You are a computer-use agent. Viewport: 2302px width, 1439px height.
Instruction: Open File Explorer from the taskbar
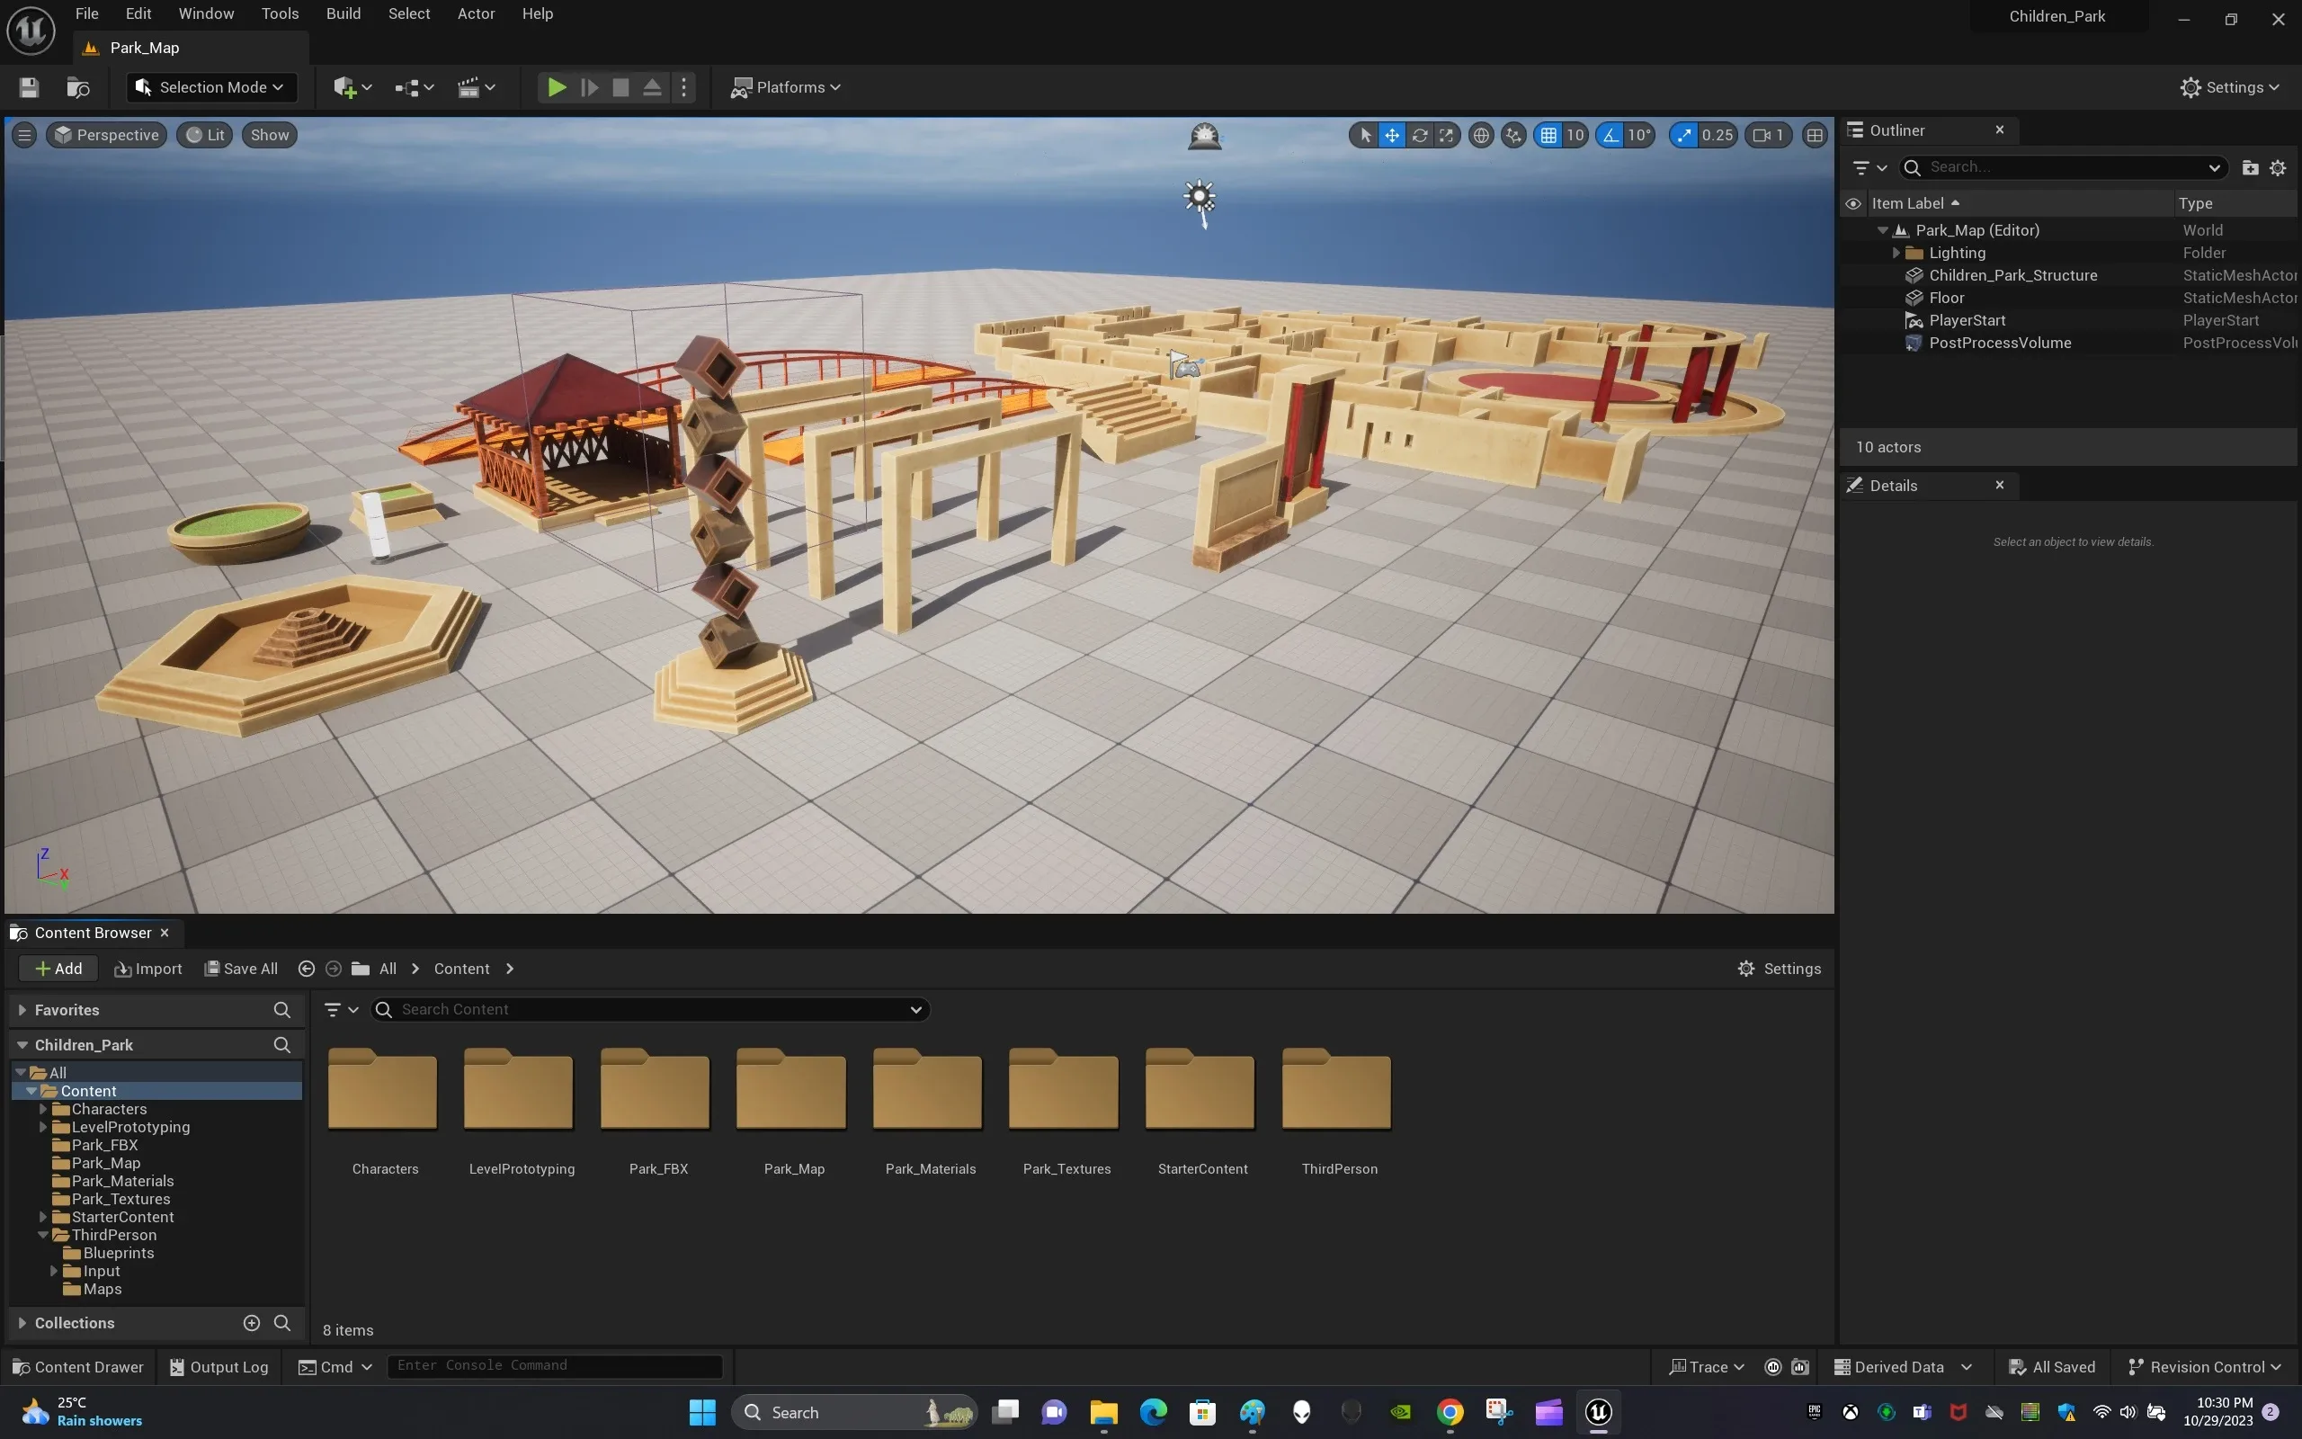[x=1103, y=1412]
